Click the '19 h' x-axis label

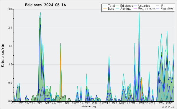click(x=141, y=103)
